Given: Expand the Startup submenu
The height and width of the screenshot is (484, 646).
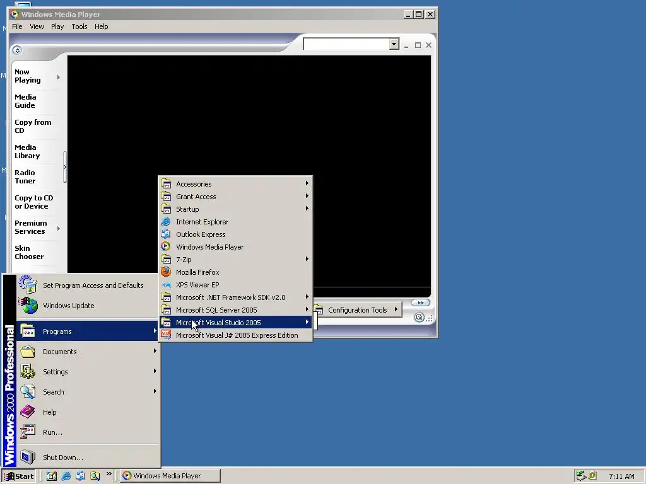Looking at the screenshot, I should click(x=307, y=208).
